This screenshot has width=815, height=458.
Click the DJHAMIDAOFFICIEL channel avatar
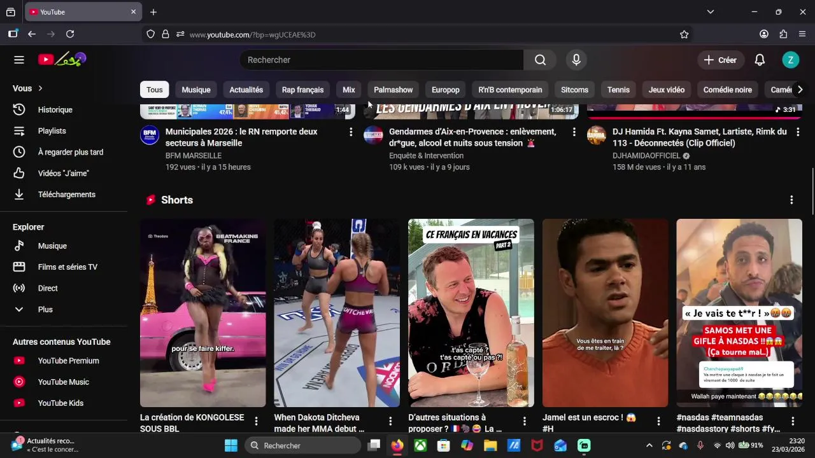597,135
